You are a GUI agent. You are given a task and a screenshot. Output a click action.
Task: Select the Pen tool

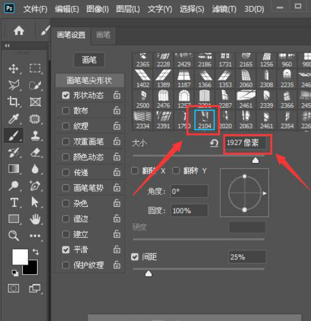(35, 185)
